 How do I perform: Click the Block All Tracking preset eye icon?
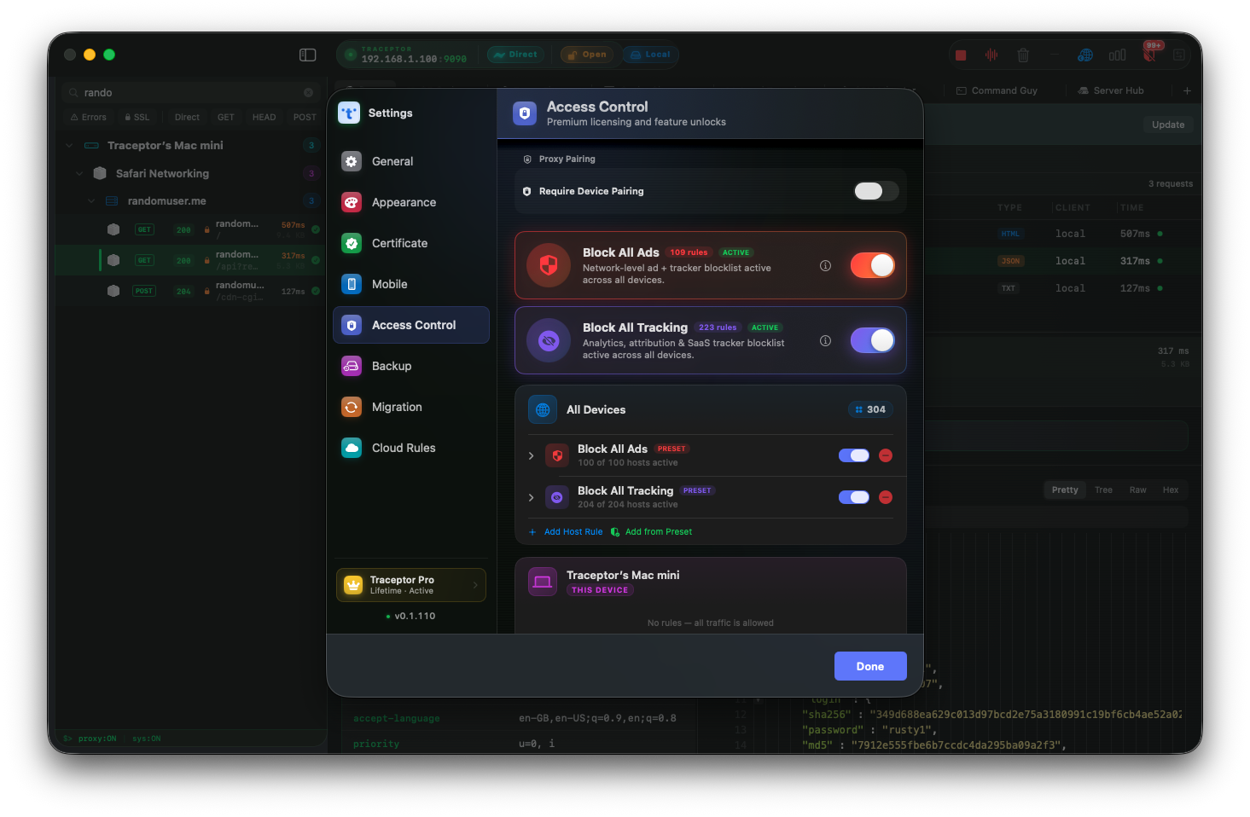[557, 497]
